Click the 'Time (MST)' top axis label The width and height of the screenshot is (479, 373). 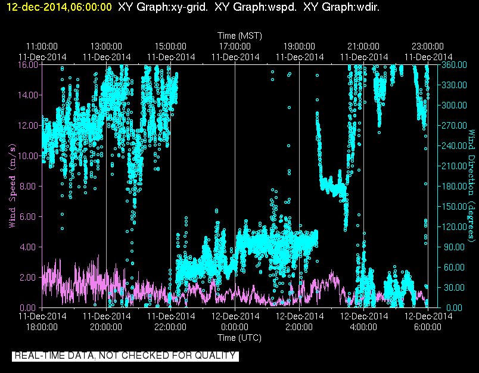pyautogui.click(x=240, y=36)
